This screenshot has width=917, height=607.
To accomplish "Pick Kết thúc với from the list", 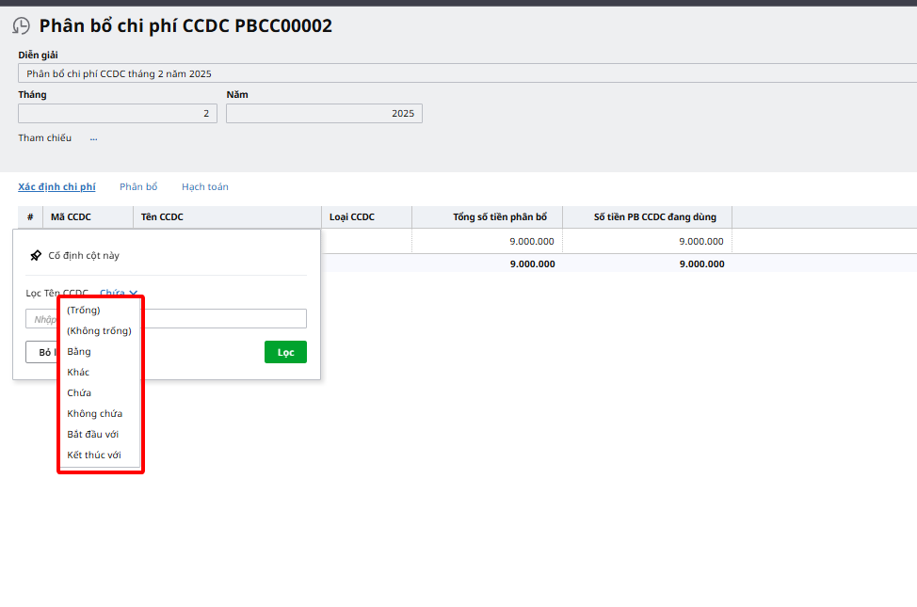I will point(94,455).
